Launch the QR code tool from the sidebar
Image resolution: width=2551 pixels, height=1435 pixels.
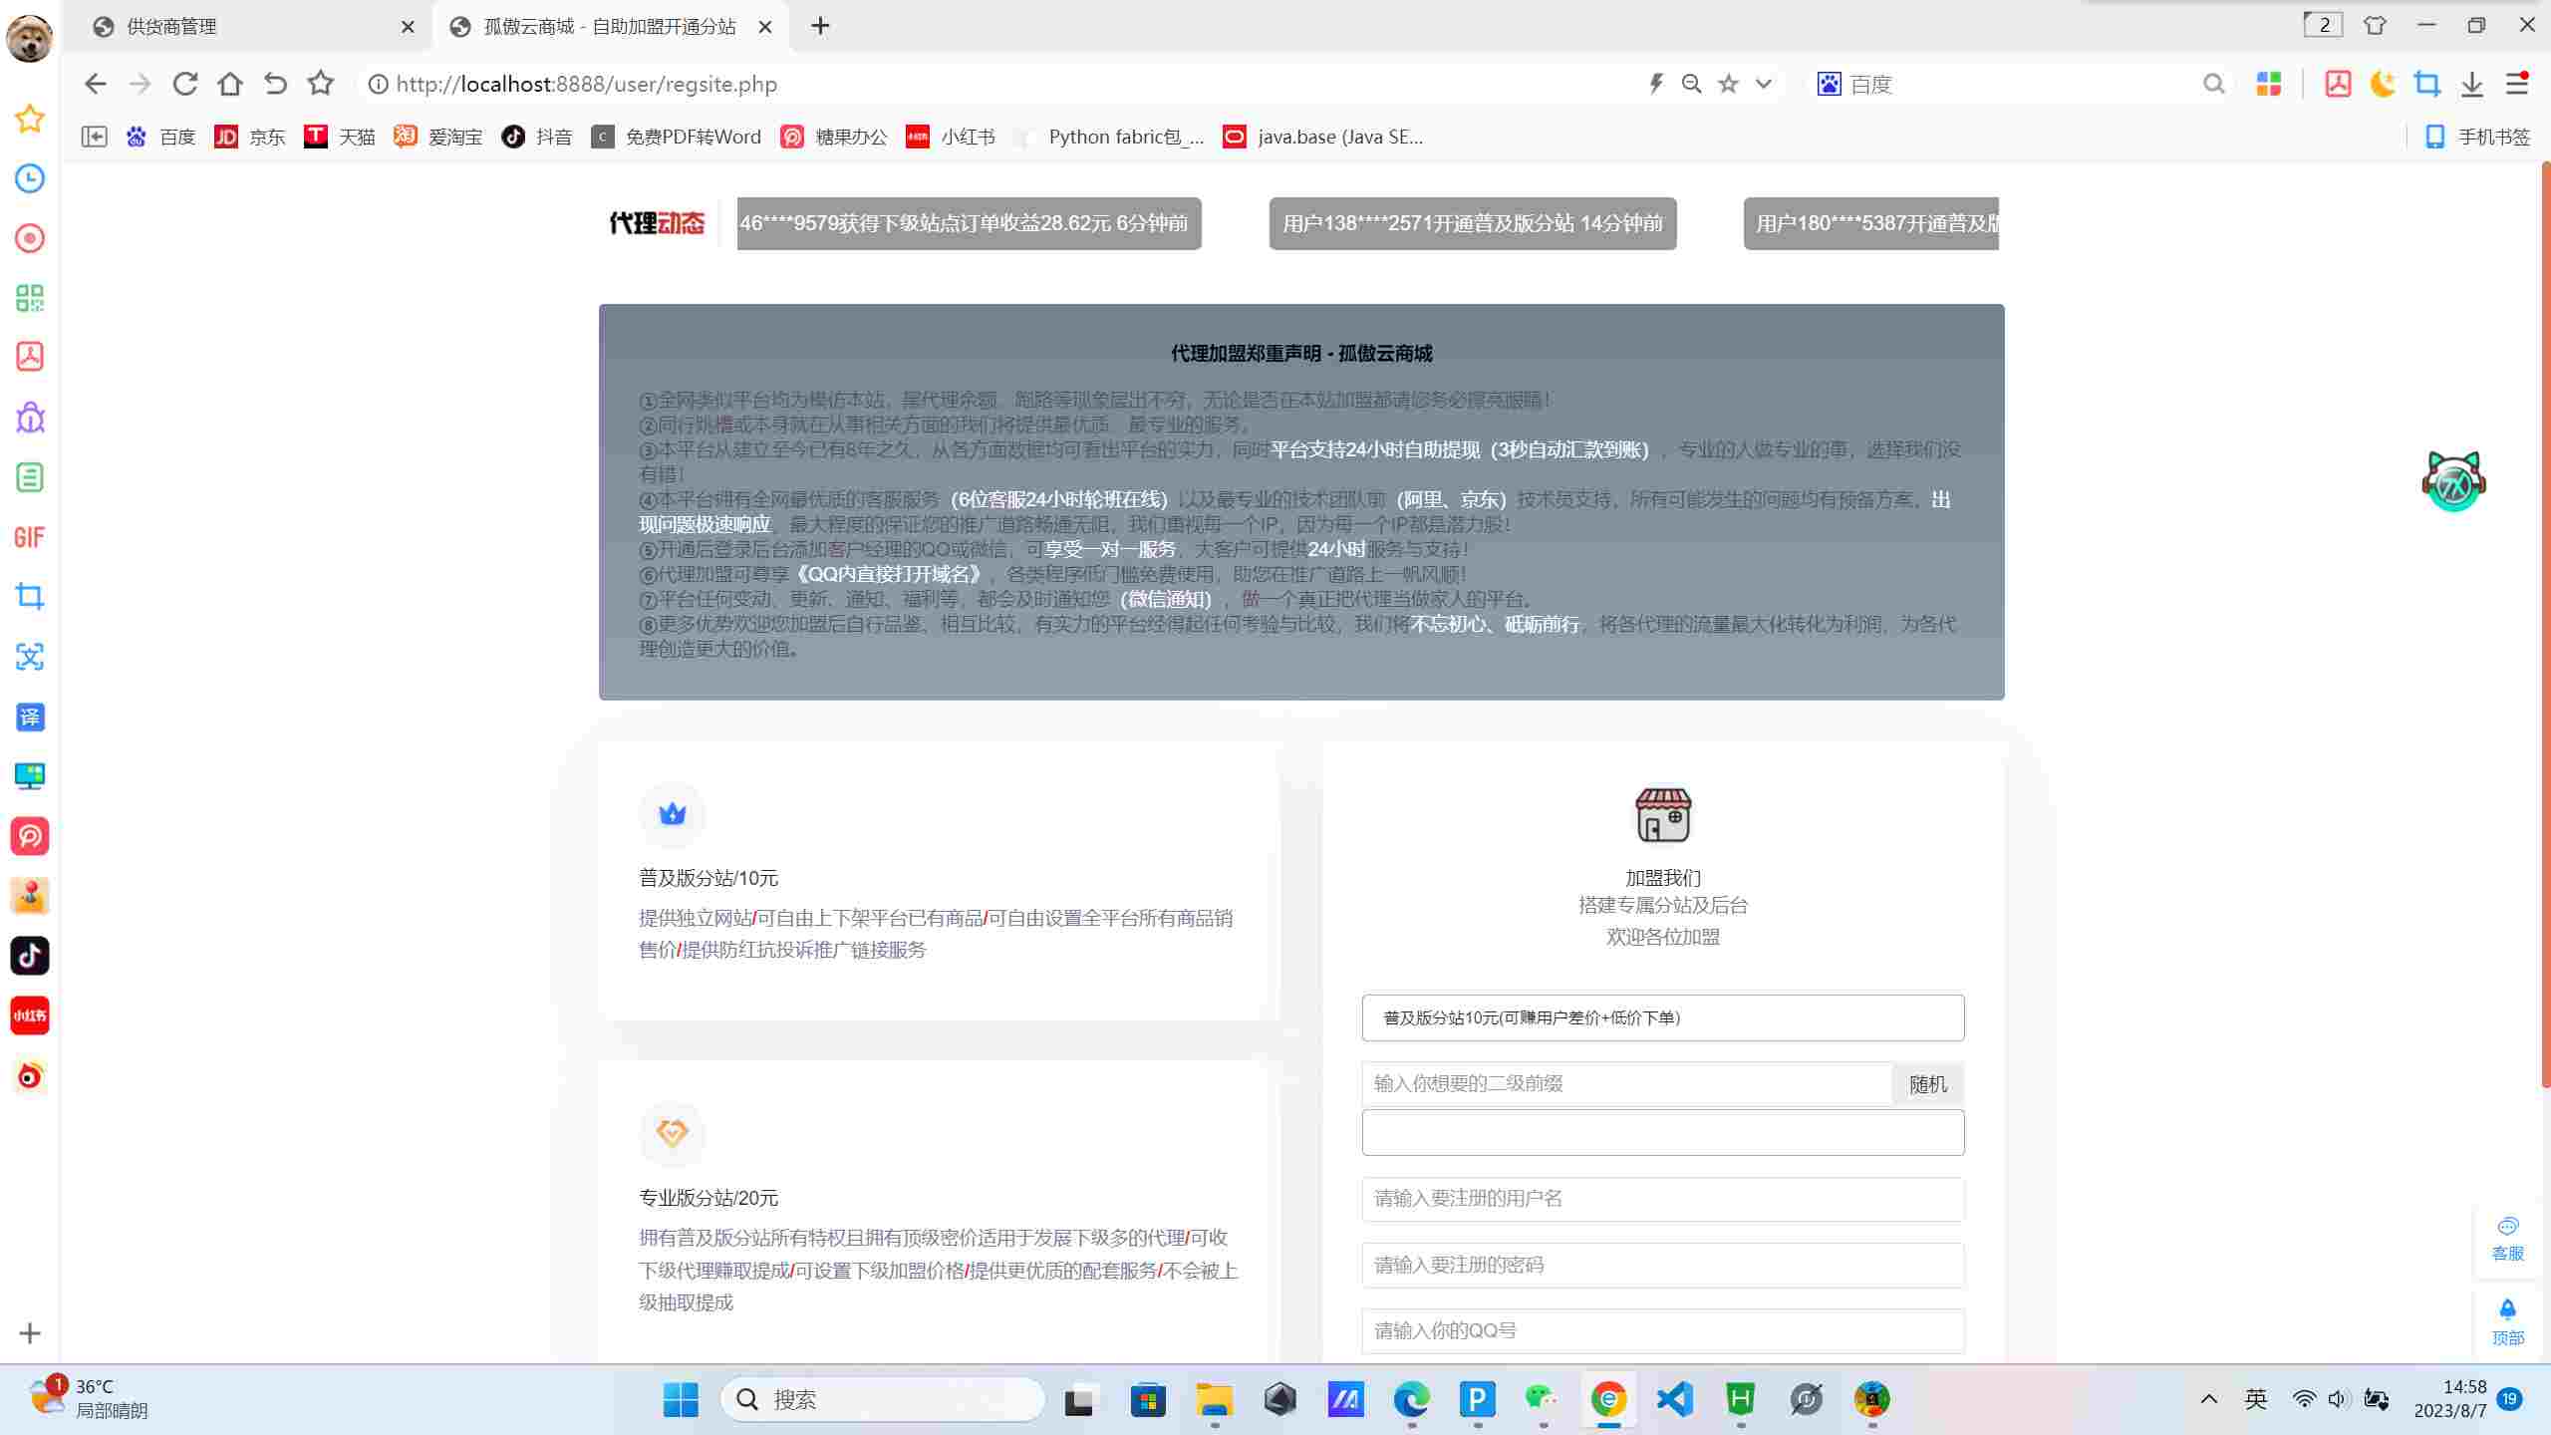30,298
